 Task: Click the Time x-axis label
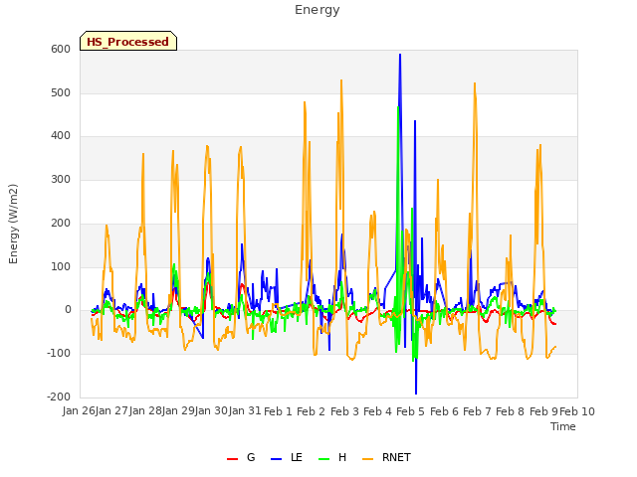click(563, 426)
